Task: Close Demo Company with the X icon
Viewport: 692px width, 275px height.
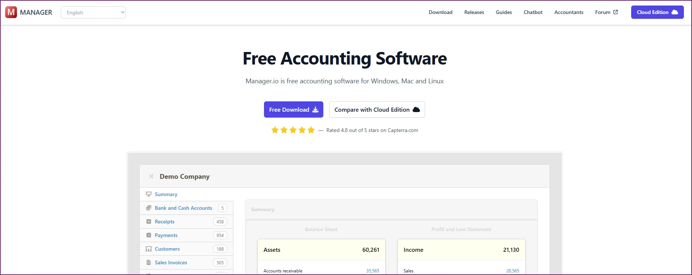Action: pos(151,176)
